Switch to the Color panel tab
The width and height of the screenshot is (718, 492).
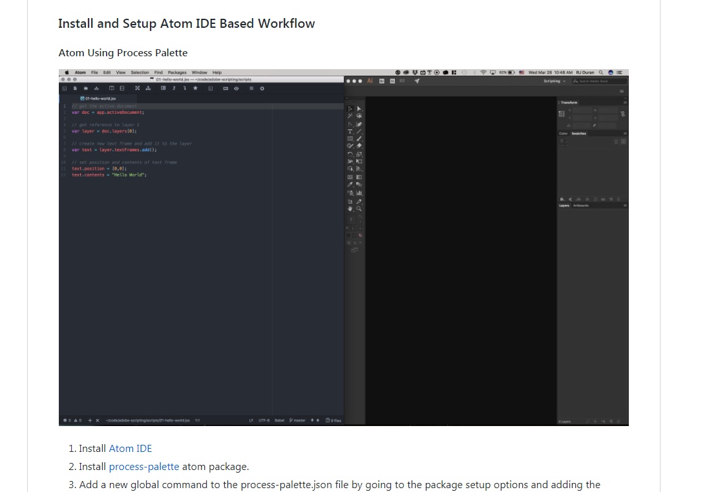pyautogui.click(x=564, y=134)
